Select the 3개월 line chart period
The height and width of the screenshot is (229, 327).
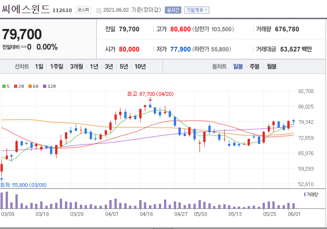coord(77,66)
